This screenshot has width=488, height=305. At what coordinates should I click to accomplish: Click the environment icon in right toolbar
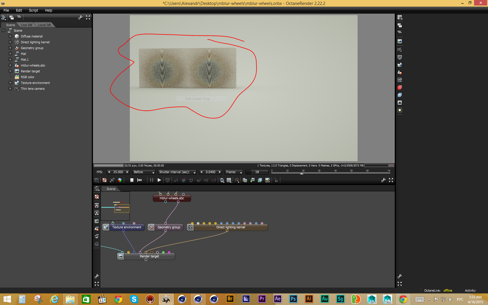400,65
